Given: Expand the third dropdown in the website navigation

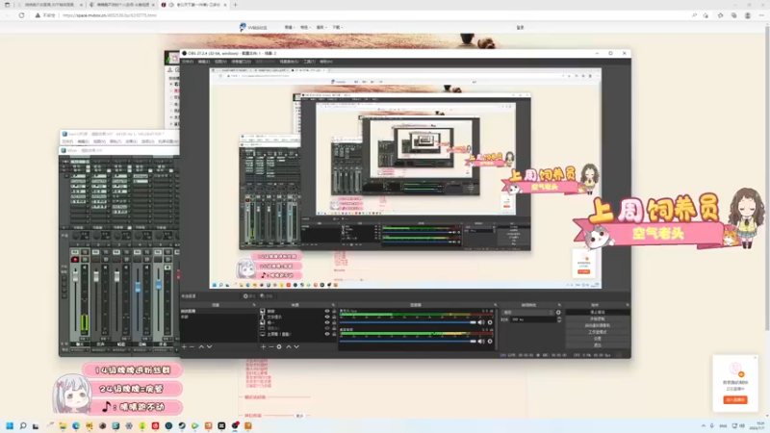Looking at the screenshot, I should pos(321,28).
